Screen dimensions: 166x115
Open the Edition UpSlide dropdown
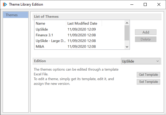click(x=140, y=61)
